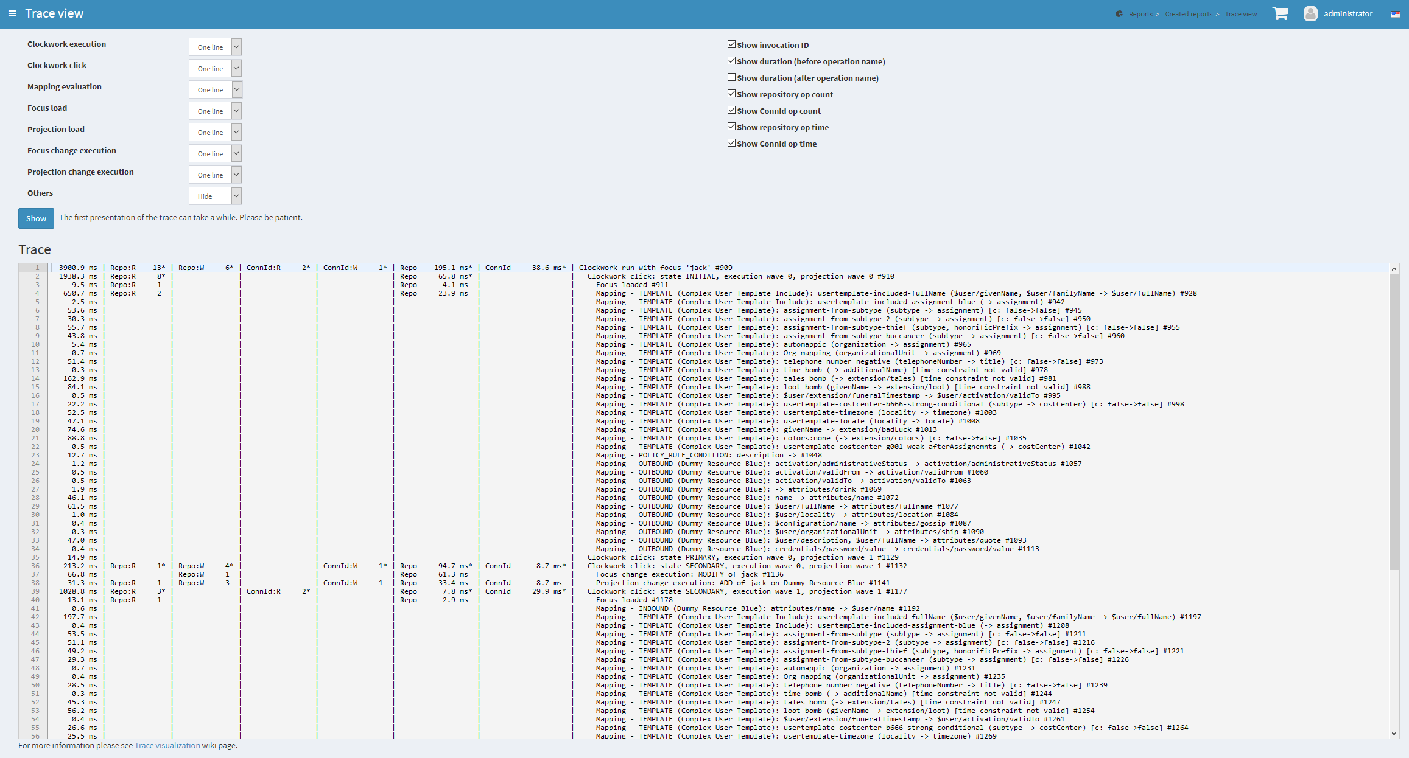Click the US flag language icon
The image size is (1409, 758).
coord(1395,14)
